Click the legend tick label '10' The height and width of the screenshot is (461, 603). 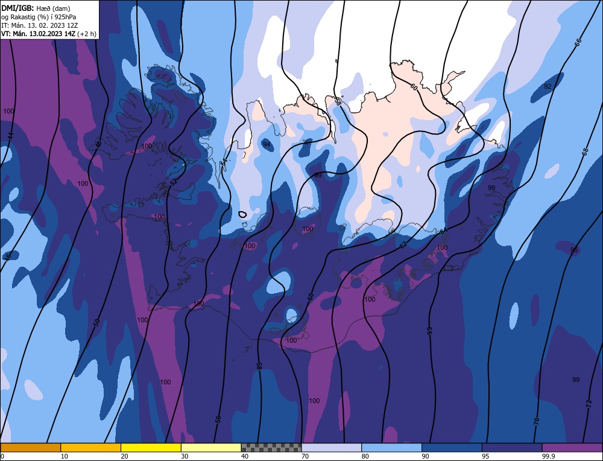(x=65, y=456)
